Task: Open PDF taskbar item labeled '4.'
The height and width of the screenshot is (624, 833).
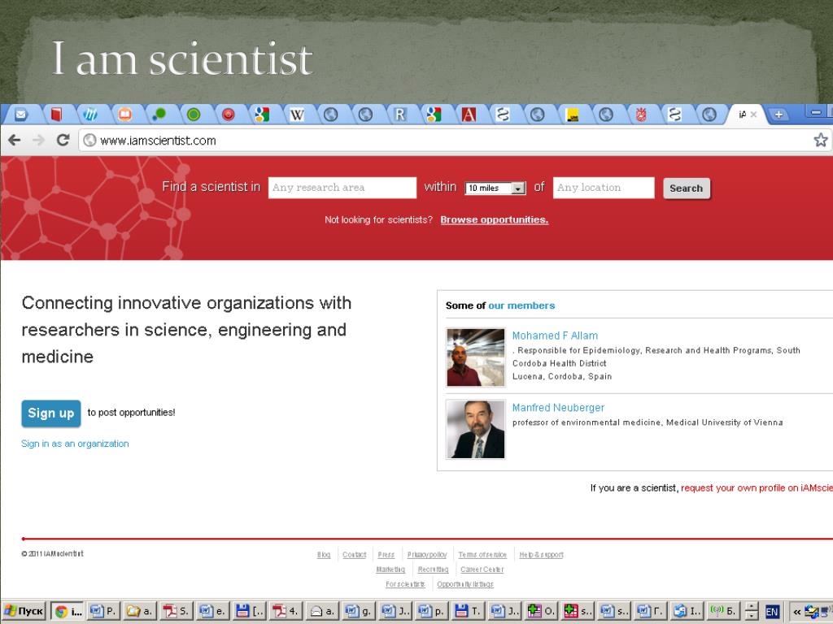Action: click(286, 611)
